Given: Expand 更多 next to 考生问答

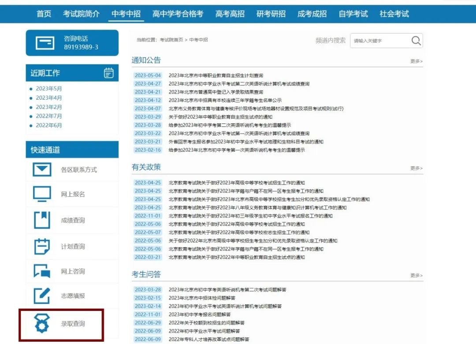Looking at the screenshot, I should tap(416, 275).
